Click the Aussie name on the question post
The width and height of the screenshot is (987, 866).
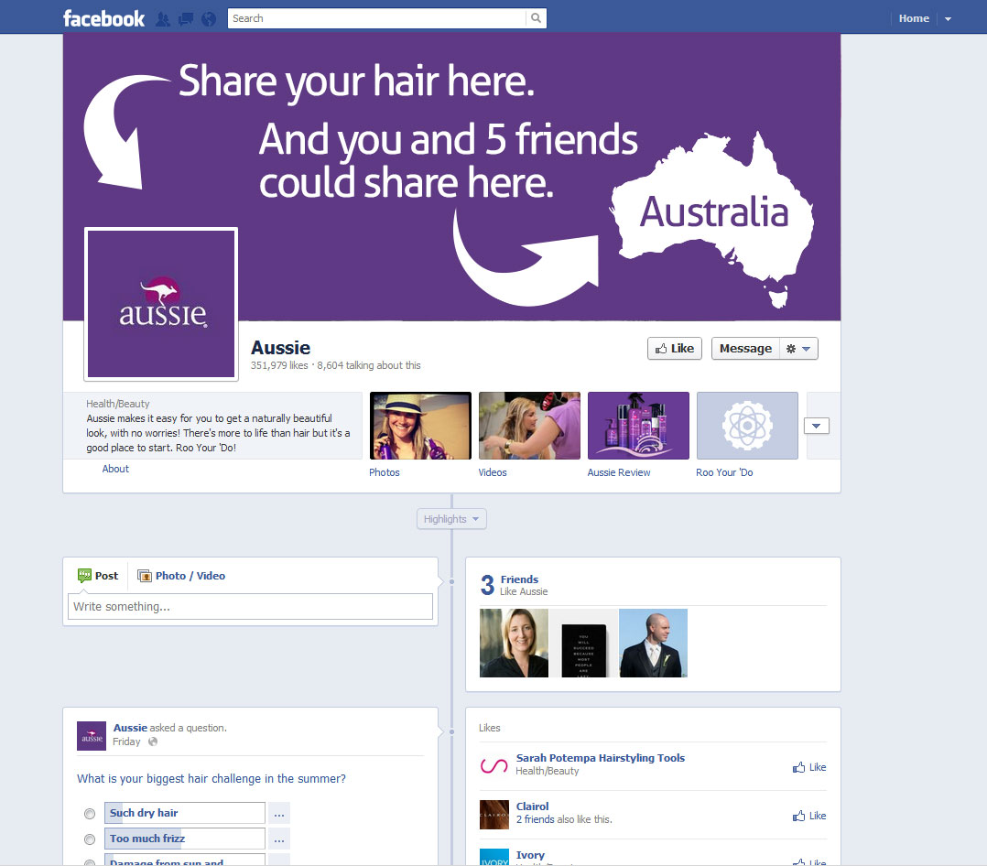click(130, 728)
